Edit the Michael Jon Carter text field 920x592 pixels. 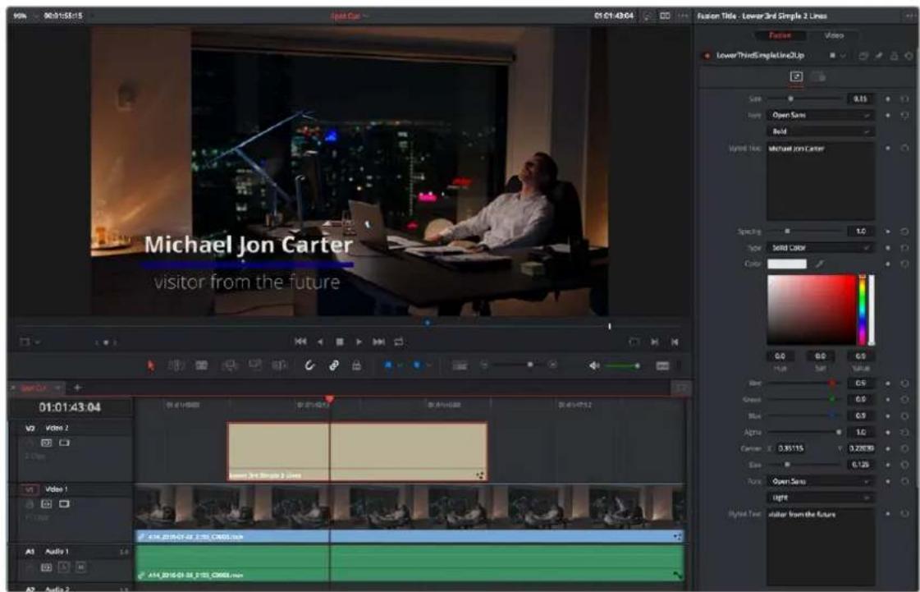pos(820,181)
